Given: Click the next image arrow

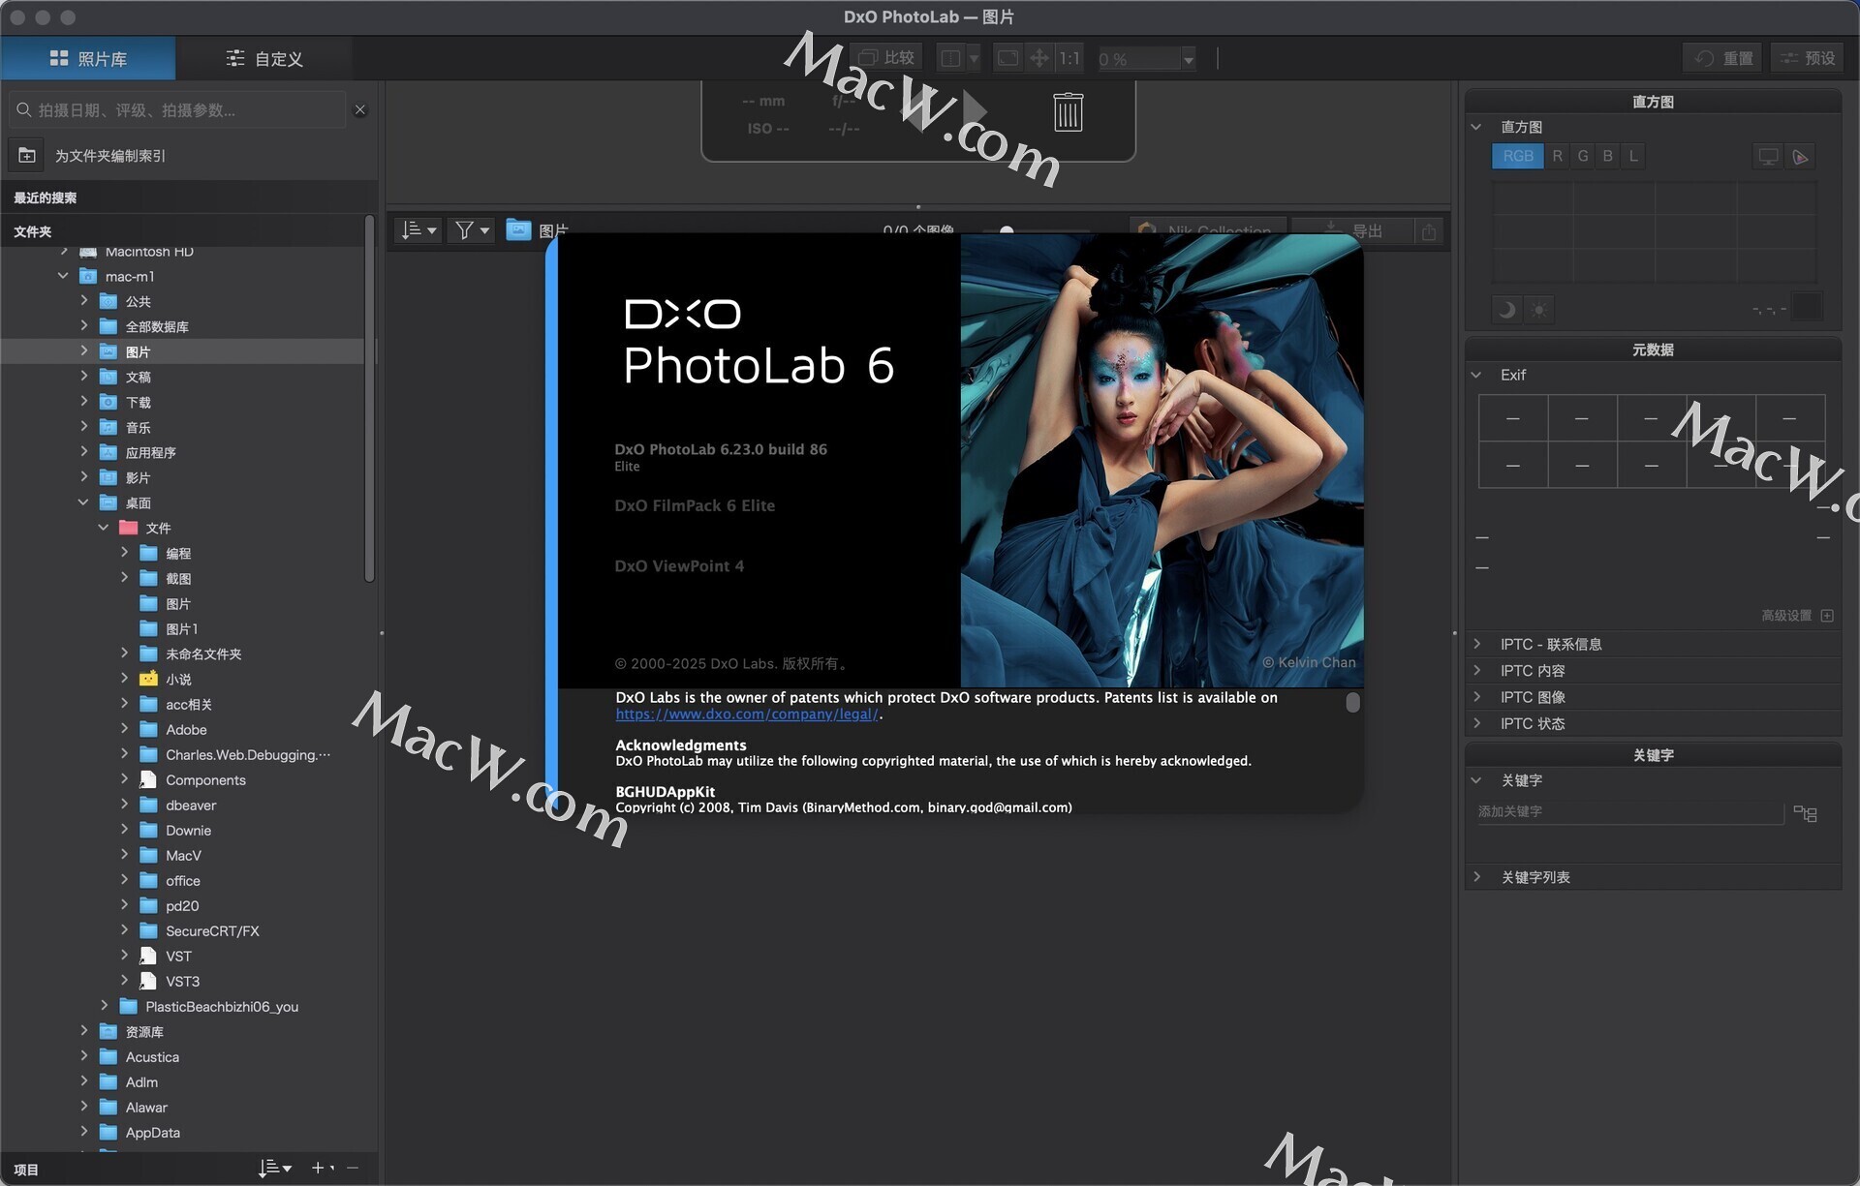Looking at the screenshot, I should (974, 111).
